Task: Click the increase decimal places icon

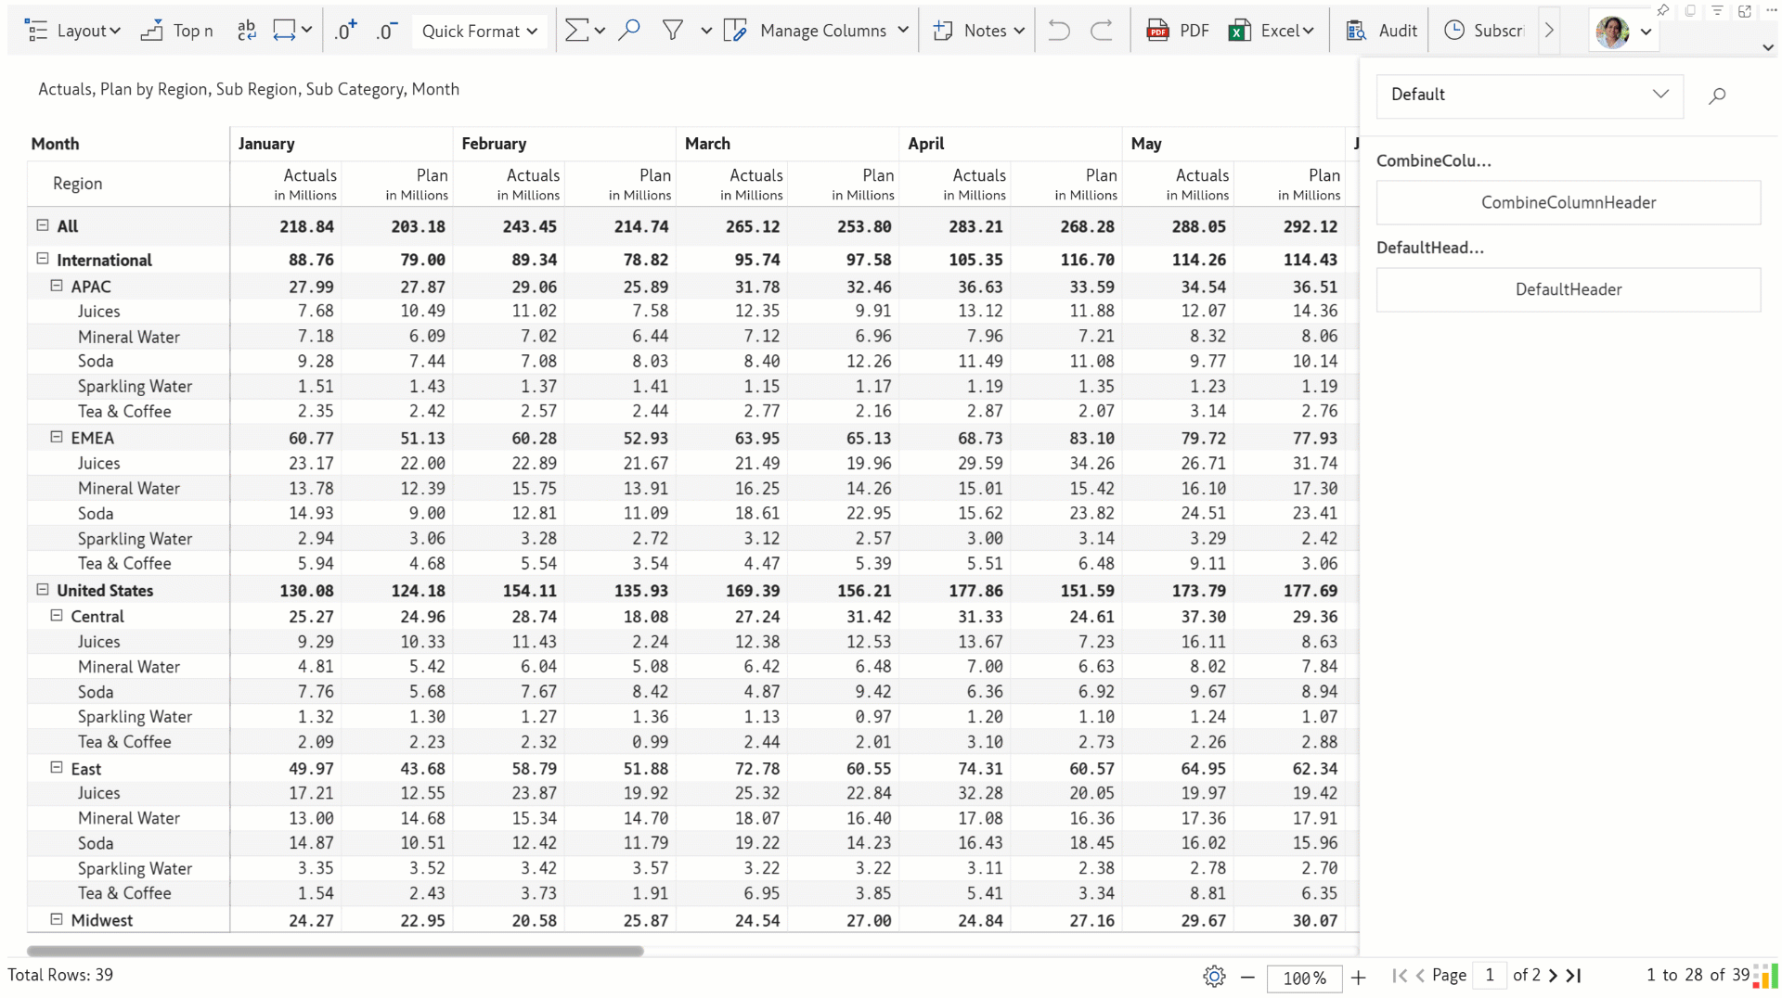Action: 345,31
